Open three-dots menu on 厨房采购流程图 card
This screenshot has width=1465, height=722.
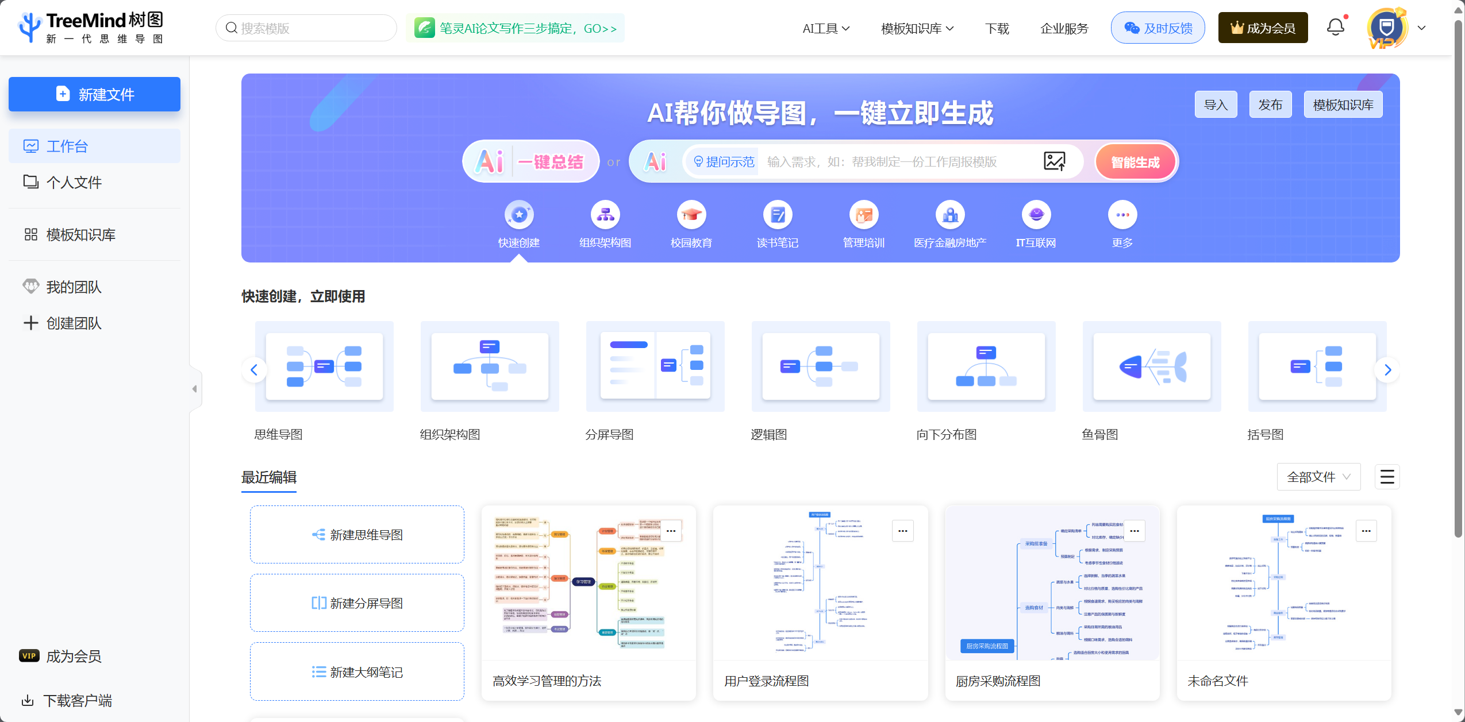1134,531
